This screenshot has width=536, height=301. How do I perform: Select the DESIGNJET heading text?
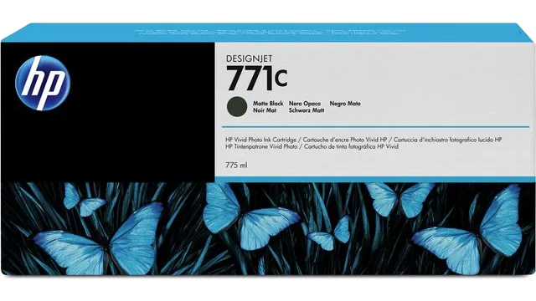[x=250, y=59]
